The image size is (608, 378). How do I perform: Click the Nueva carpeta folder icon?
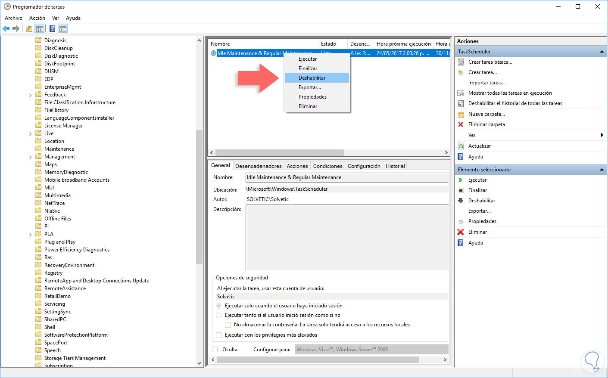(461, 114)
